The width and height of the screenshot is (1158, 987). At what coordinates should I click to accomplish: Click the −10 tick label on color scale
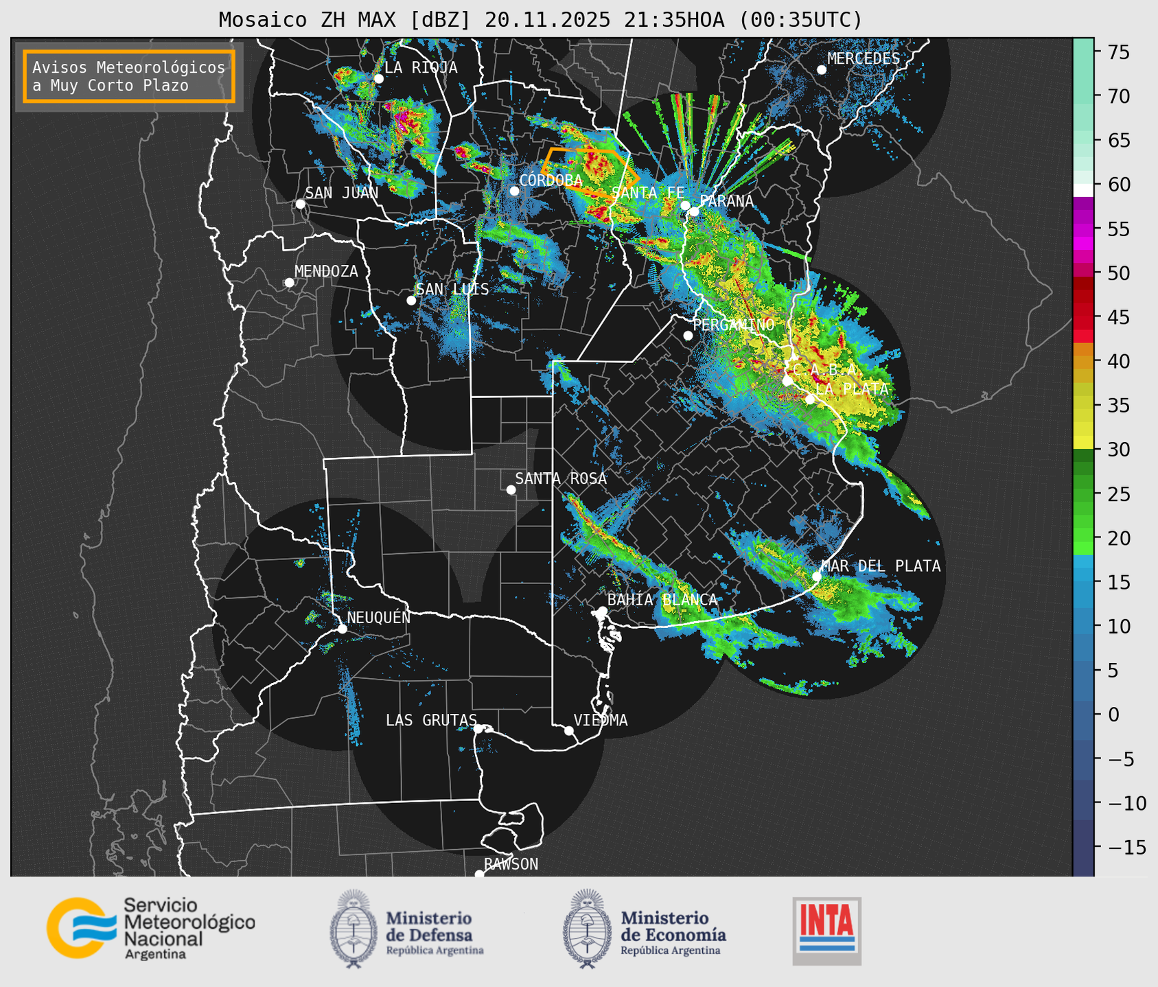(1127, 804)
